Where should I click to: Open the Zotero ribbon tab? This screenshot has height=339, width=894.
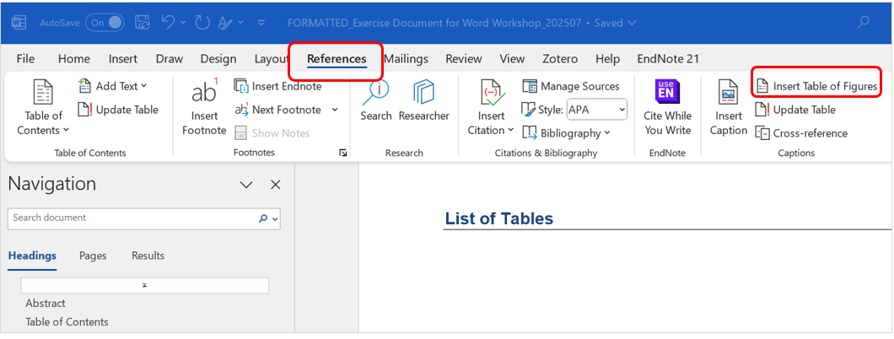[560, 59]
